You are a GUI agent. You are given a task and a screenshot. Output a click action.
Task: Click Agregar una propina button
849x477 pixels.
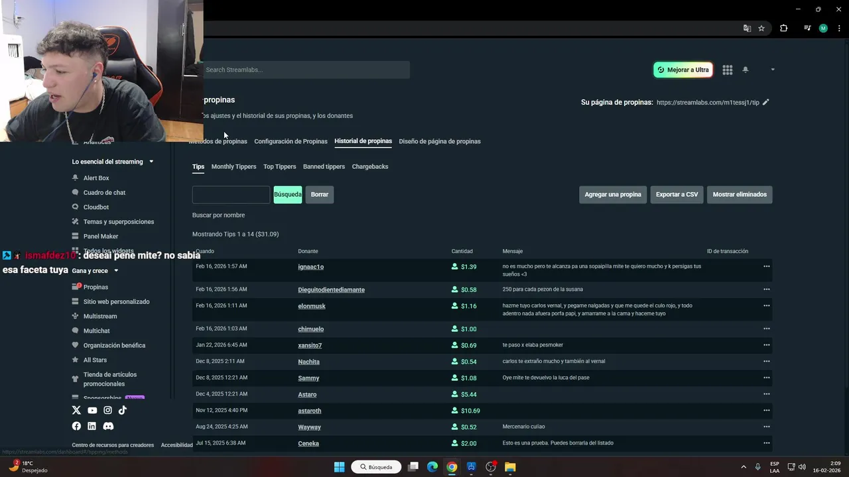(x=613, y=194)
